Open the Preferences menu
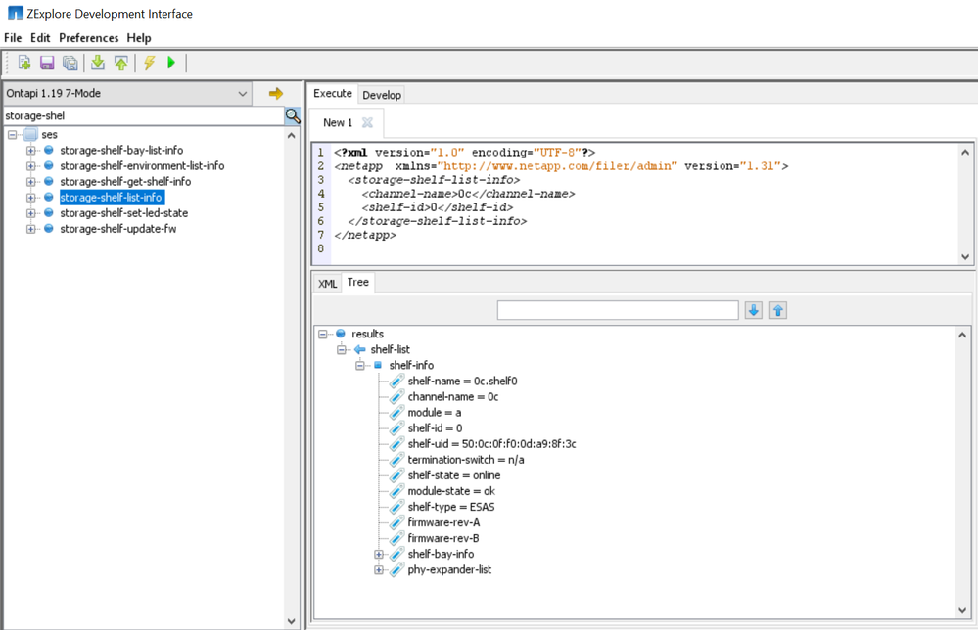 (x=88, y=38)
